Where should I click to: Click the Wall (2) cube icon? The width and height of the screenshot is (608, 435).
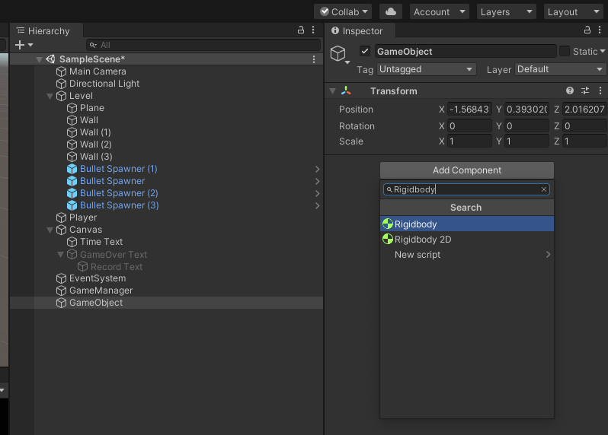[72, 144]
